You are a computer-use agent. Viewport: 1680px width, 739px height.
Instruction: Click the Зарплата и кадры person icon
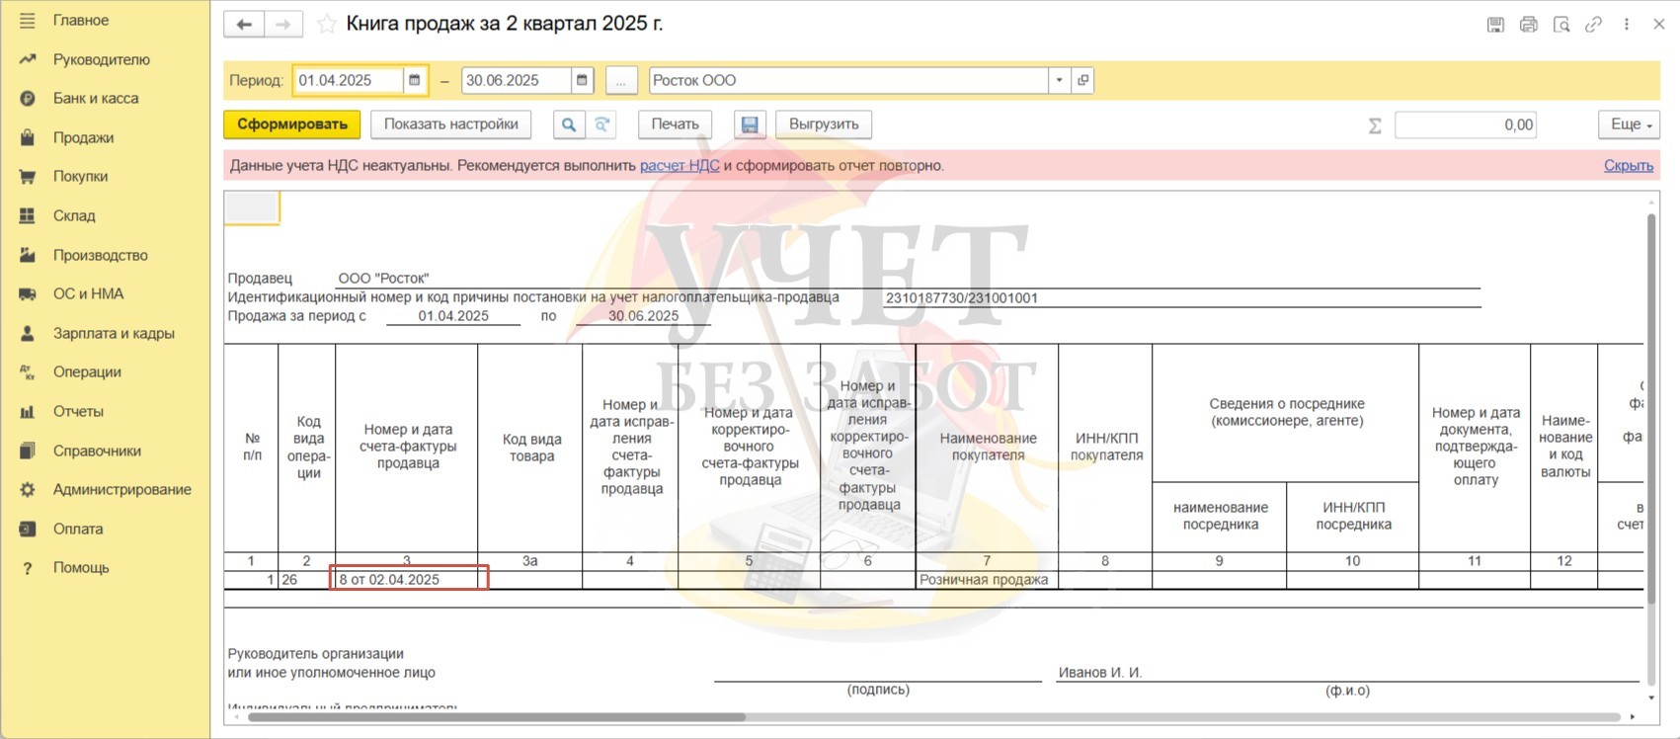[x=28, y=333]
